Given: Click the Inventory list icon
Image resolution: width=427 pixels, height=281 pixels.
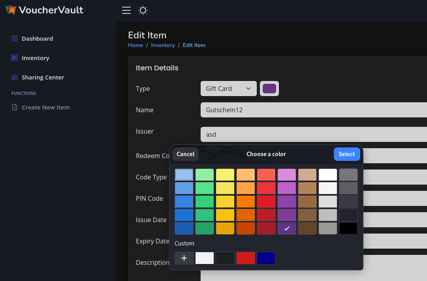Looking at the screenshot, I should [15, 58].
